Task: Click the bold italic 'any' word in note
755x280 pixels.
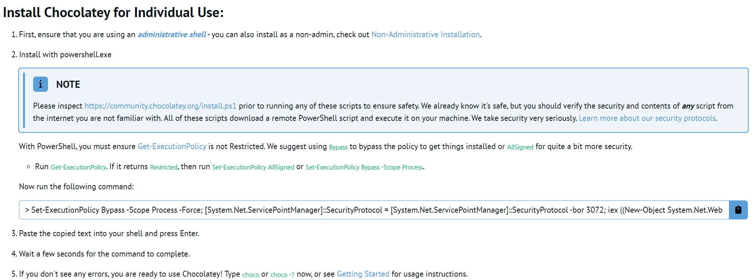Action: coord(688,106)
